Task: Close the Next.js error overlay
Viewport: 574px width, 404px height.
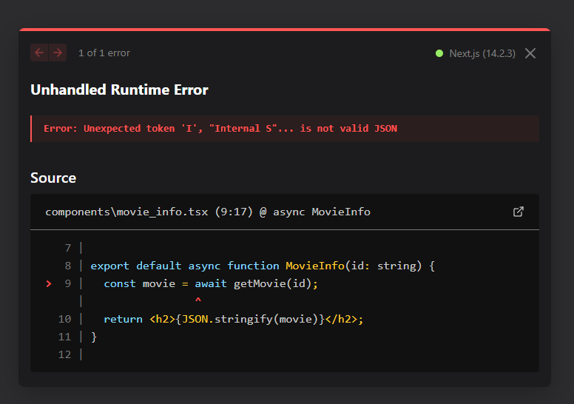Action: point(530,53)
